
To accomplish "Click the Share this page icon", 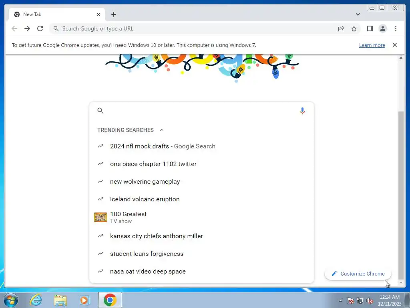I will click(x=341, y=29).
